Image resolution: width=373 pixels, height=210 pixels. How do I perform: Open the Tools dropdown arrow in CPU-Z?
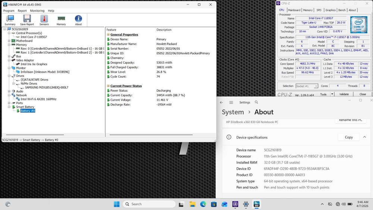[332, 94]
